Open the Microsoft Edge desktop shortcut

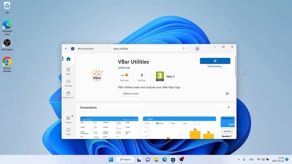click(x=7, y=27)
